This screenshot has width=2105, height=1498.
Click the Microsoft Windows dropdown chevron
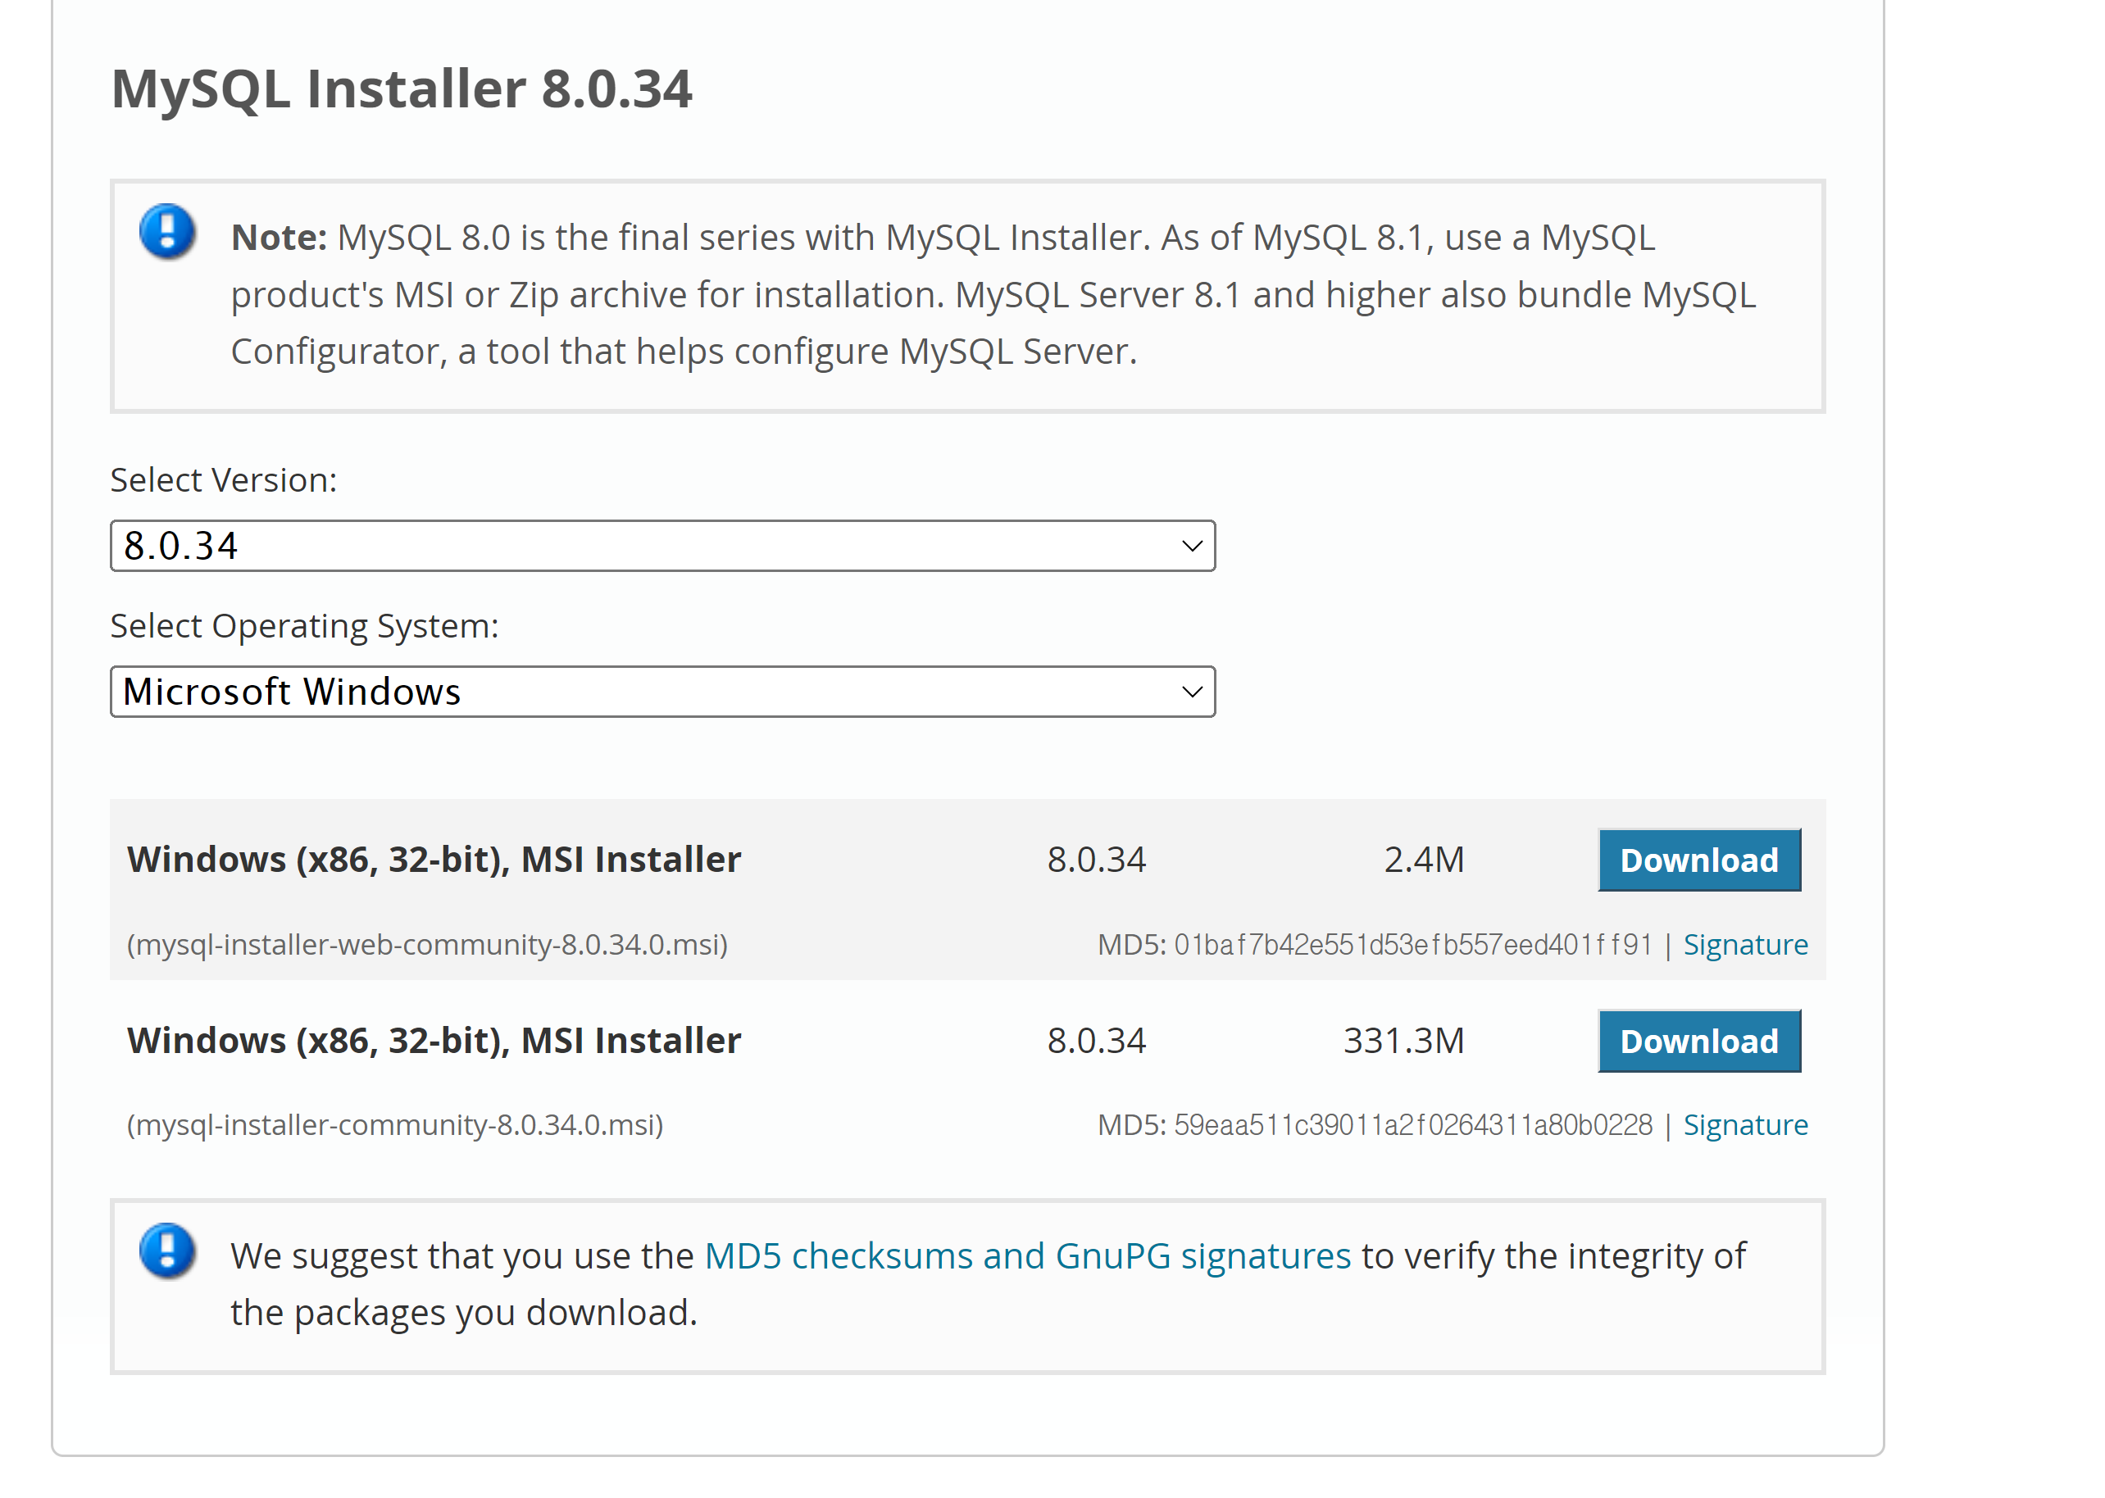tap(1191, 692)
